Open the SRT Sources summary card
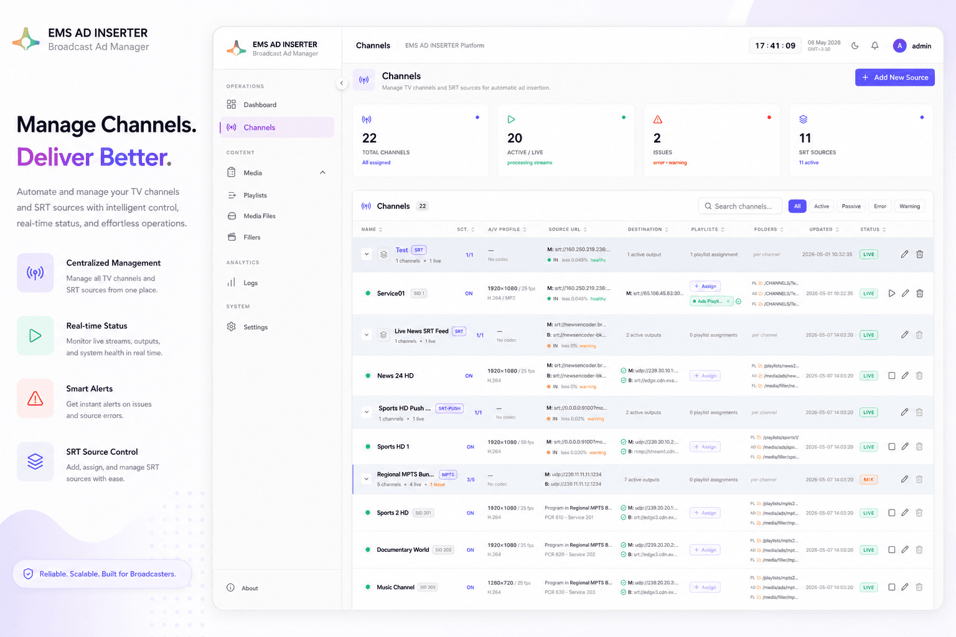 tap(861, 141)
